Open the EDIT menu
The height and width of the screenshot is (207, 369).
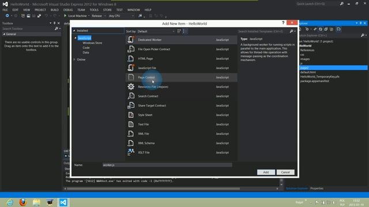pyautogui.click(x=16, y=10)
